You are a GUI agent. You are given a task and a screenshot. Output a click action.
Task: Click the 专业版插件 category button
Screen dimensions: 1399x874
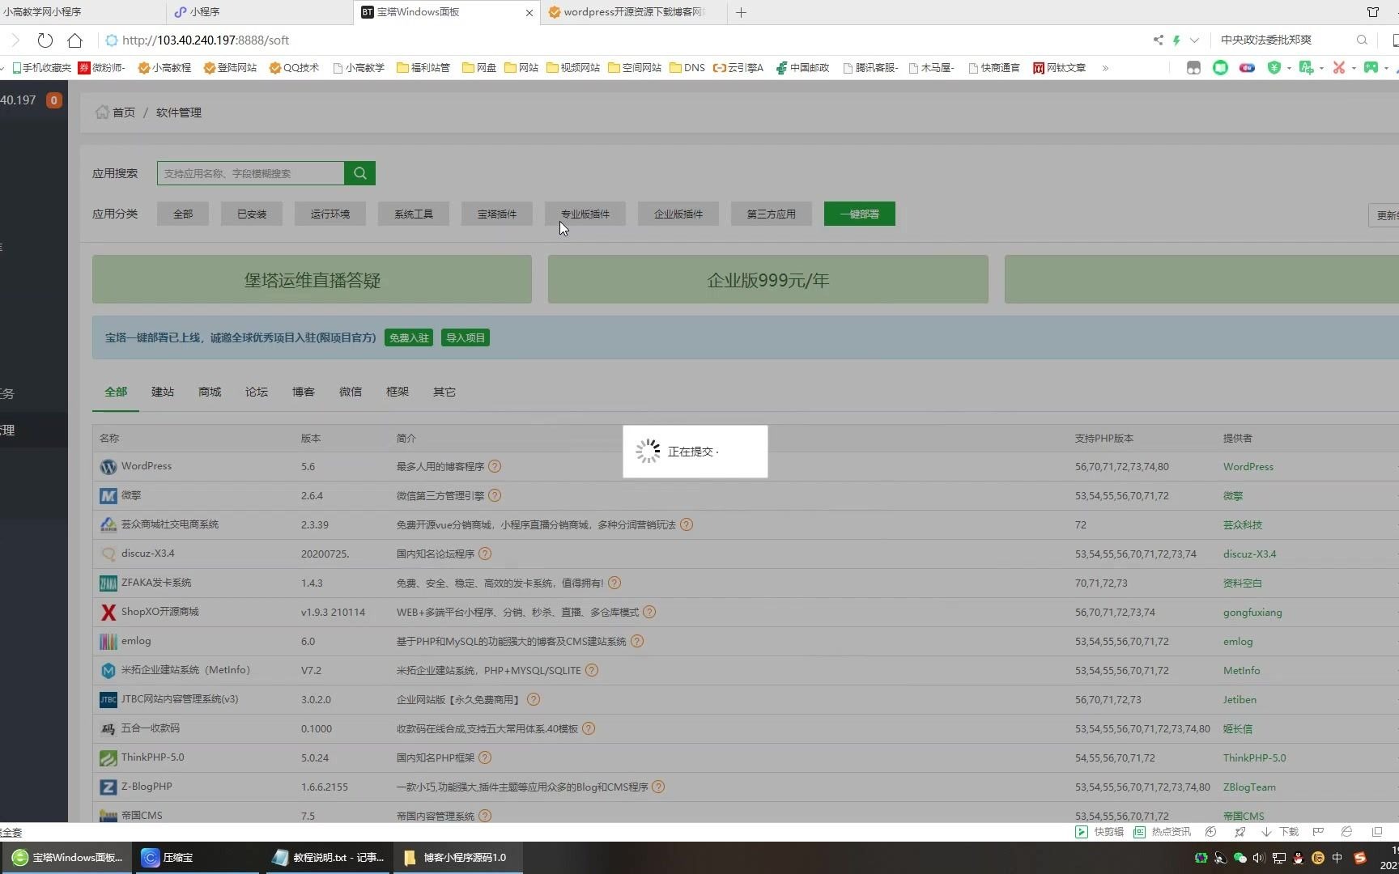point(585,214)
